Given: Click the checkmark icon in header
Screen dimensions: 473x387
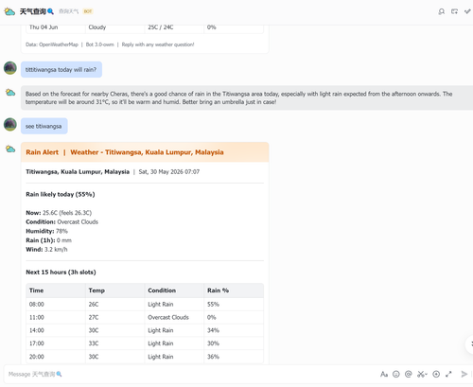Looking at the screenshot, I should 467,11.
